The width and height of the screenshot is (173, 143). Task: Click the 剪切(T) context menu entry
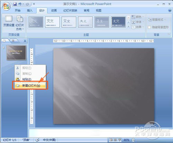(30, 68)
